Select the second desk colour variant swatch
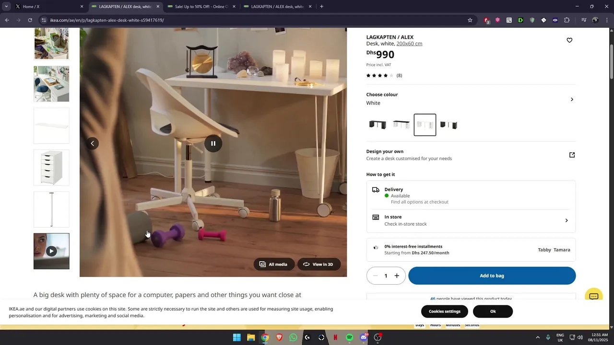Screen dimensions: 614x345 [401, 125]
